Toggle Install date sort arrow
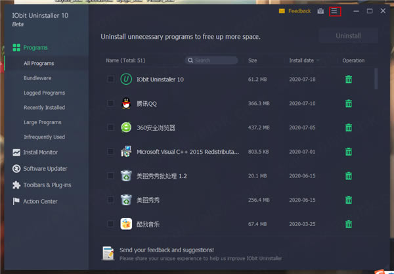The width and height of the screenshot is (394, 274). point(318,60)
